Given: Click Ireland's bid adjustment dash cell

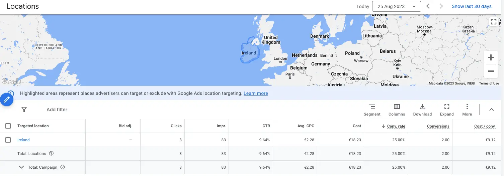Looking at the screenshot, I should click(x=131, y=140).
